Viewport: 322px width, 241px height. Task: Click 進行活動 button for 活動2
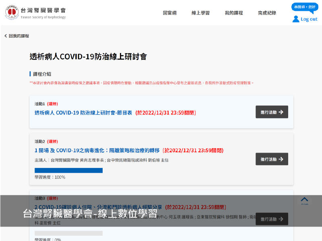[272, 159]
